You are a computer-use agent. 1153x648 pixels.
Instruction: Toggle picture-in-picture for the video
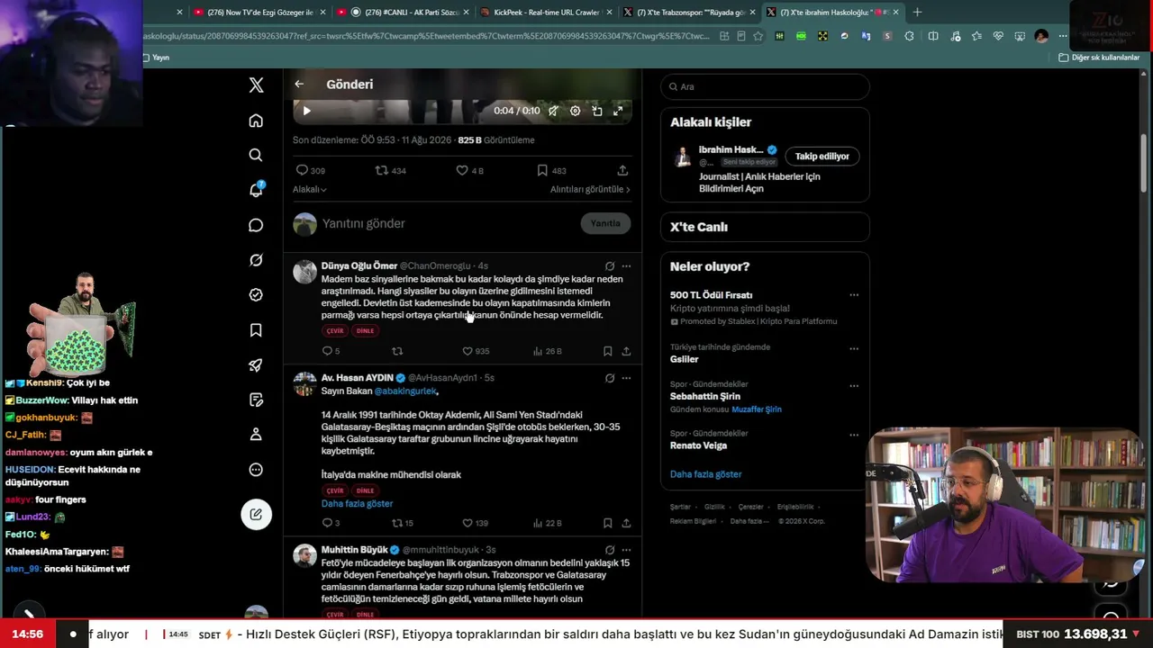(597, 111)
